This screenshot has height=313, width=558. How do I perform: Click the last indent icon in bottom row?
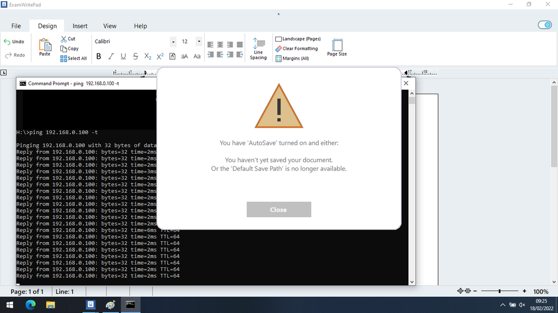click(x=240, y=55)
